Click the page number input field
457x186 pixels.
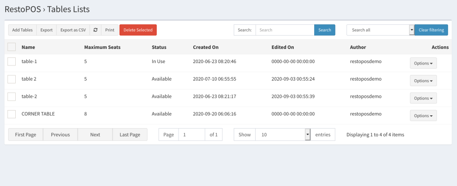pyautogui.click(x=191, y=135)
